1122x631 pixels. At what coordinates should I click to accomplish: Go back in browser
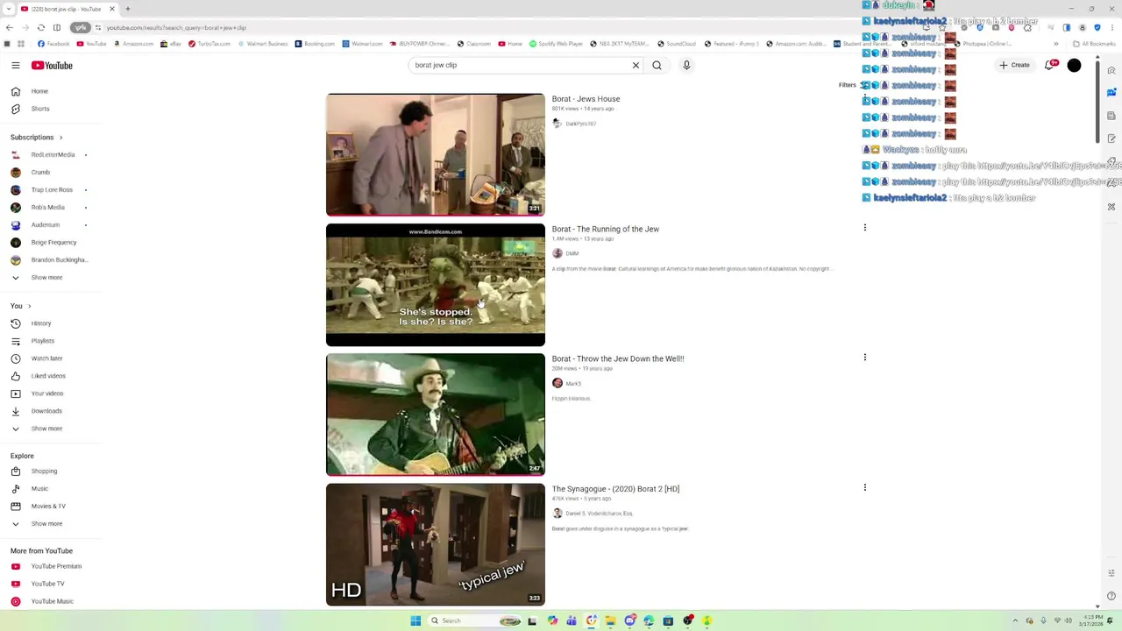pyautogui.click(x=8, y=27)
